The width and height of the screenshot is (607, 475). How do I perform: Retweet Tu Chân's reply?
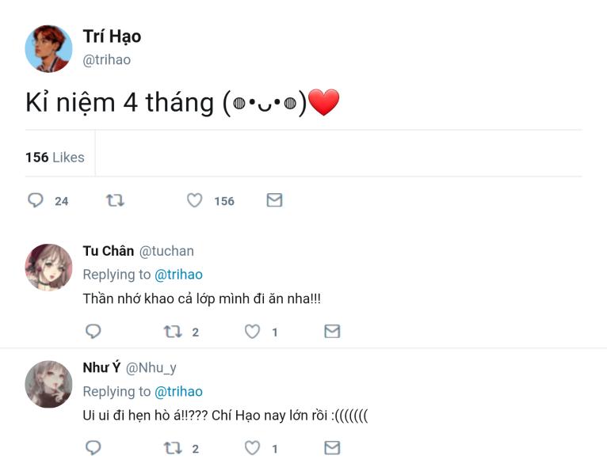(x=173, y=332)
